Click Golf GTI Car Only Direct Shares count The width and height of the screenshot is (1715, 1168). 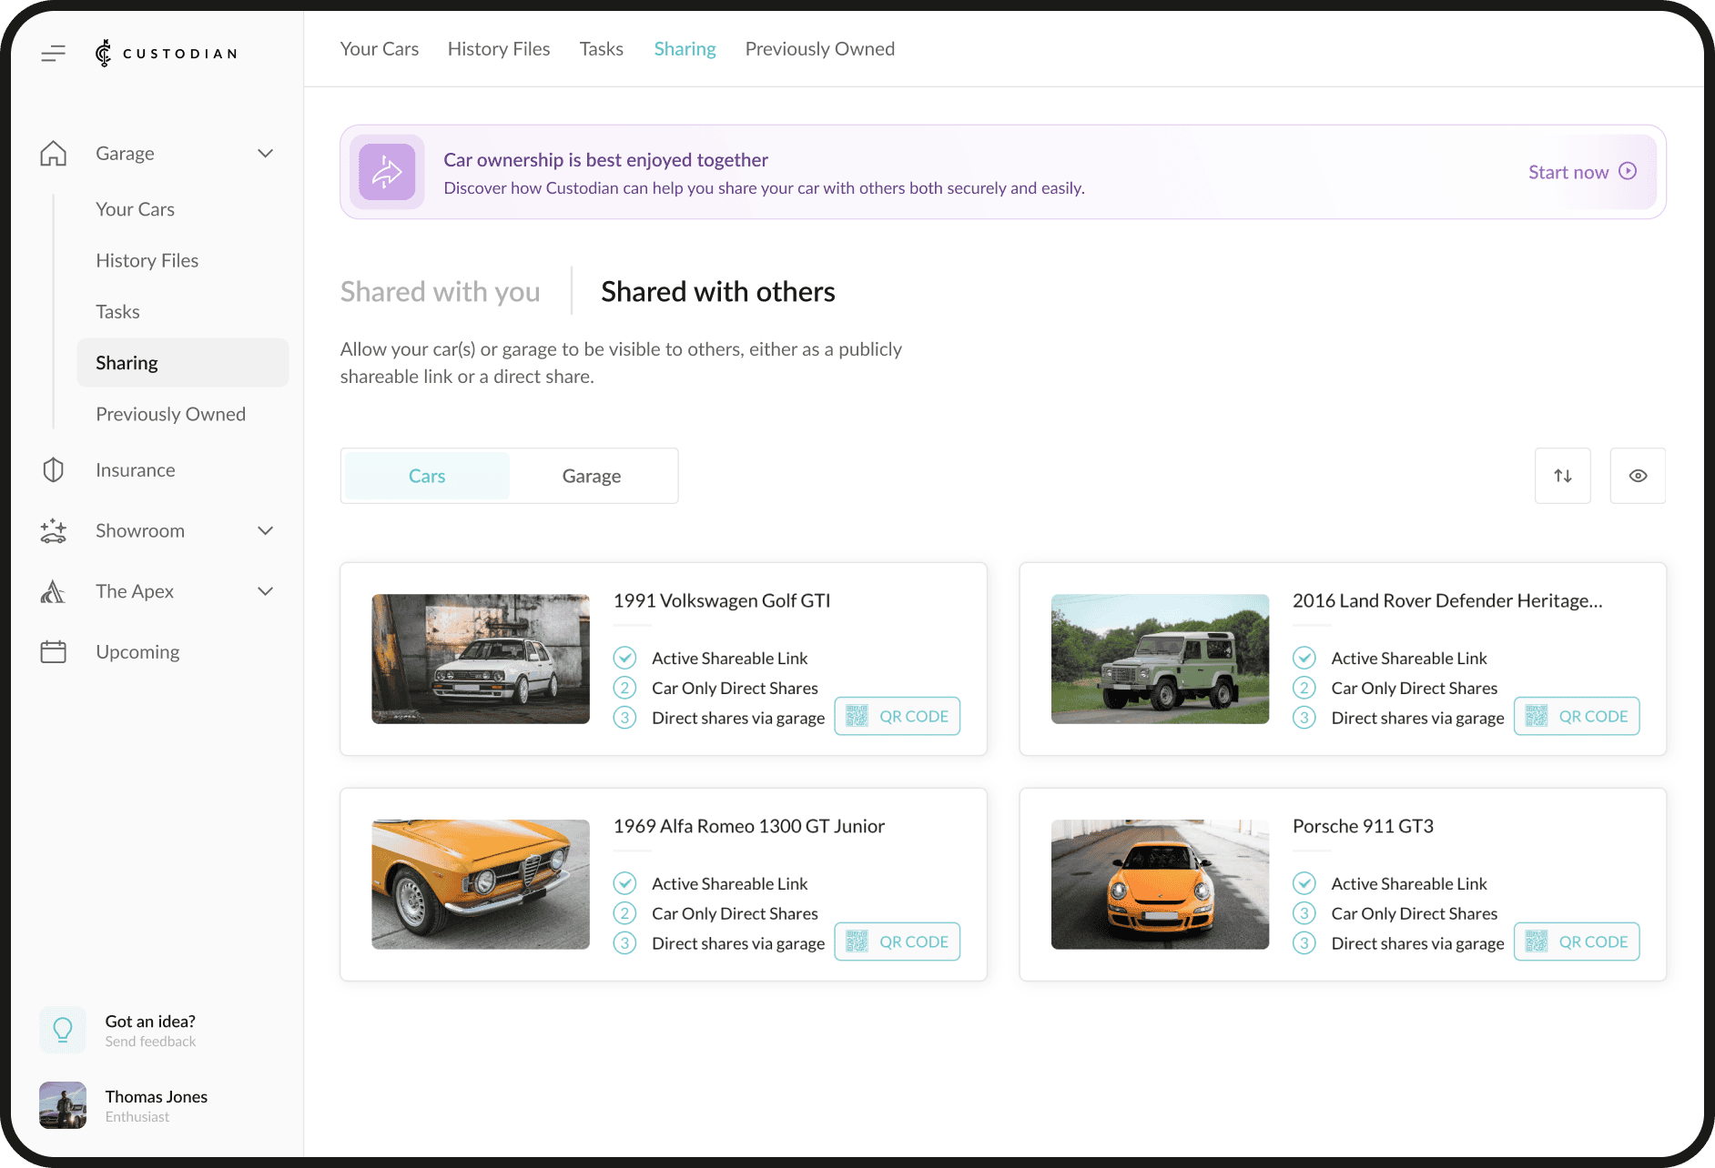tap(624, 688)
